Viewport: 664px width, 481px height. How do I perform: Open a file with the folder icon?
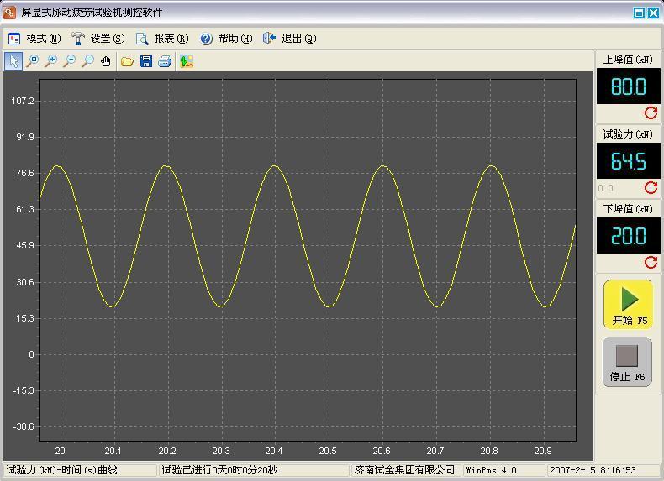tap(127, 61)
